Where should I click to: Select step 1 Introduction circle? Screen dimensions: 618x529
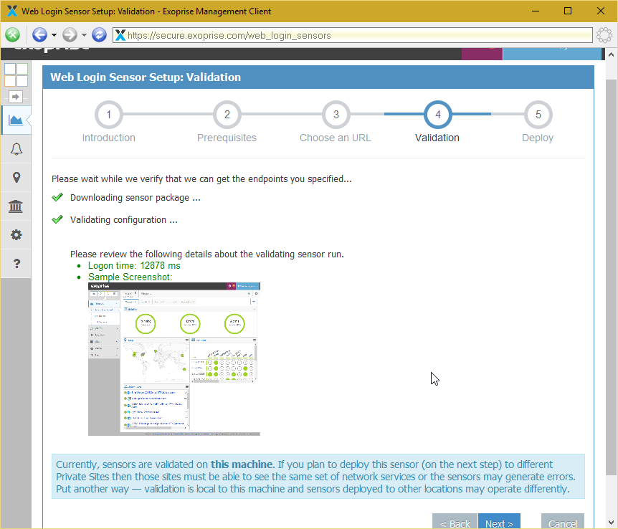pos(109,115)
